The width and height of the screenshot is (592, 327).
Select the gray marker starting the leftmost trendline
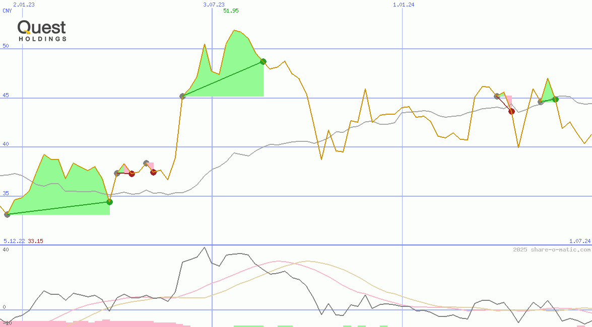pyautogui.click(x=7, y=215)
